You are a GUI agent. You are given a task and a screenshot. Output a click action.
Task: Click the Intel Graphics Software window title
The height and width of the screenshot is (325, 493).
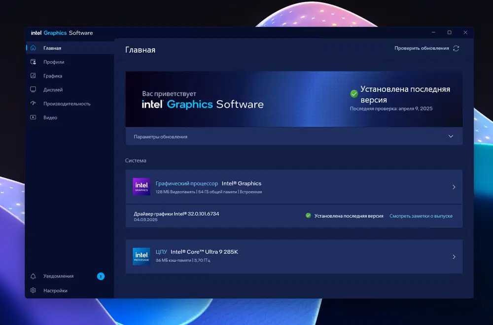pos(62,33)
